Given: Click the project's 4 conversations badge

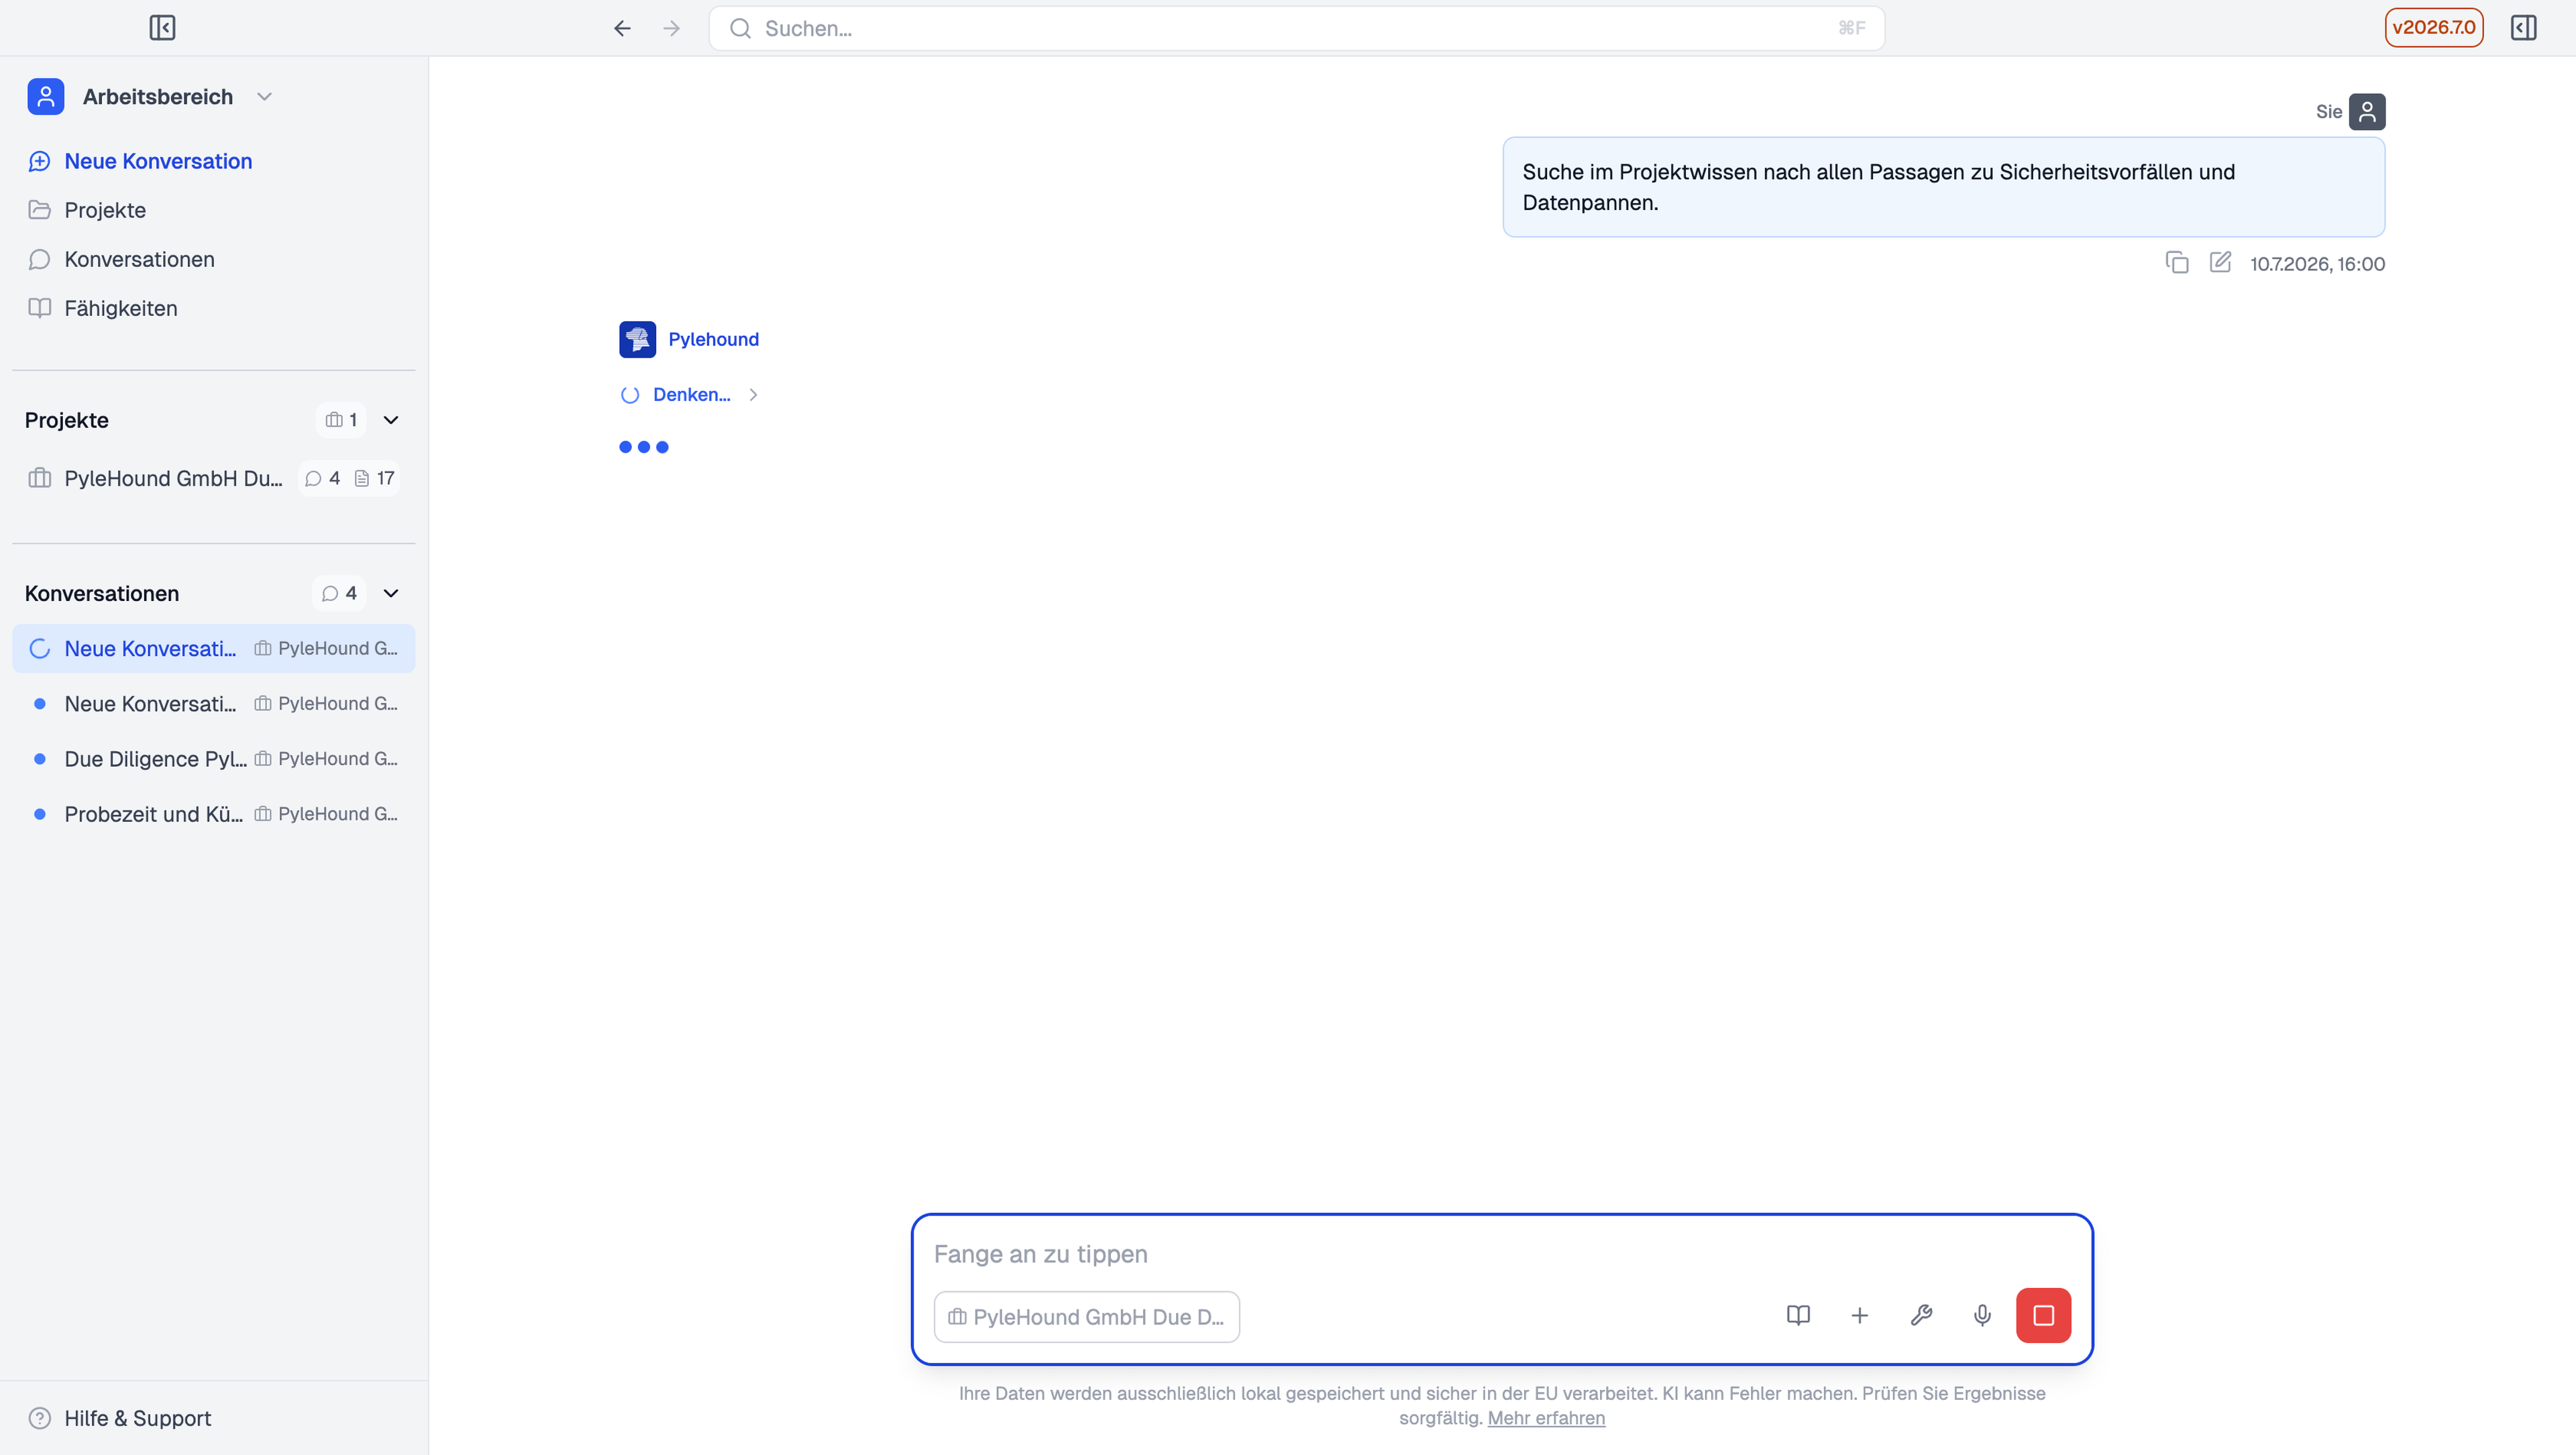Looking at the screenshot, I should pyautogui.click(x=322, y=478).
